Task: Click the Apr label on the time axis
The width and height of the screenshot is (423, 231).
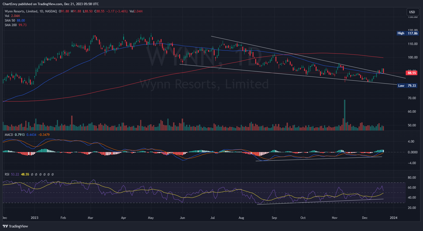Action: click(x=123, y=218)
